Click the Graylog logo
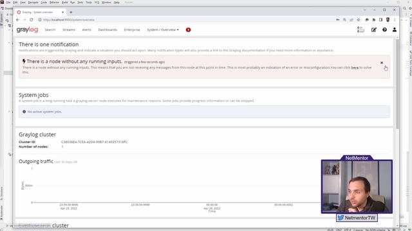 click(27, 30)
